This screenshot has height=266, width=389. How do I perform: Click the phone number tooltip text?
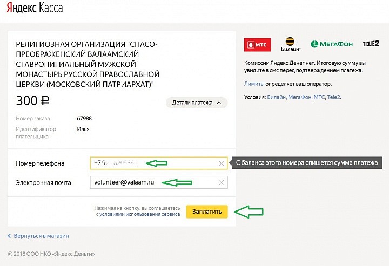point(307,163)
